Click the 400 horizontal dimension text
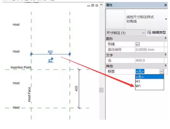The height and width of the screenshot is (129, 170). (50, 52)
